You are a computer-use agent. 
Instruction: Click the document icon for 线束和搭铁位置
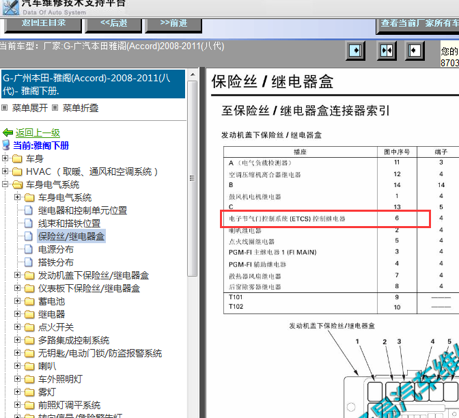pyautogui.click(x=29, y=223)
